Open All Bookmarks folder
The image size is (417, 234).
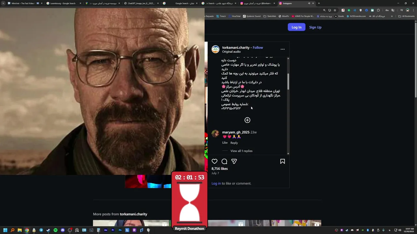pos(406,16)
